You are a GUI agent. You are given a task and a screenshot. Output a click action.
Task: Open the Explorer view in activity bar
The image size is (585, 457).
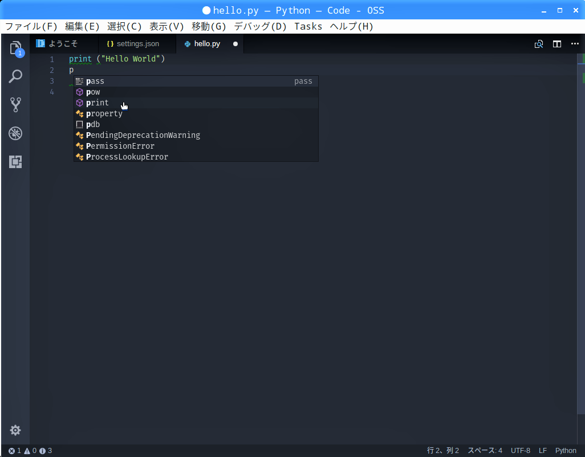[x=15, y=48]
